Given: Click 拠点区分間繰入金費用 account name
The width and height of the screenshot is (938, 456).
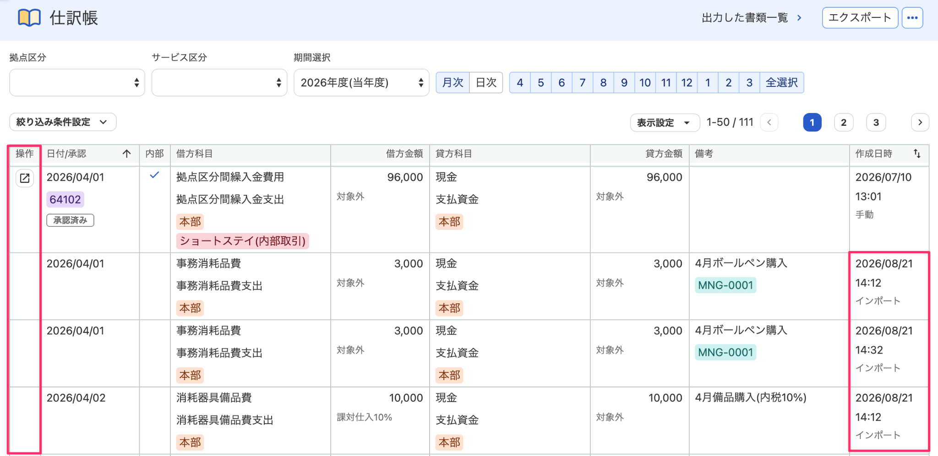Looking at the screenshot, I should [x=230, y=177].
